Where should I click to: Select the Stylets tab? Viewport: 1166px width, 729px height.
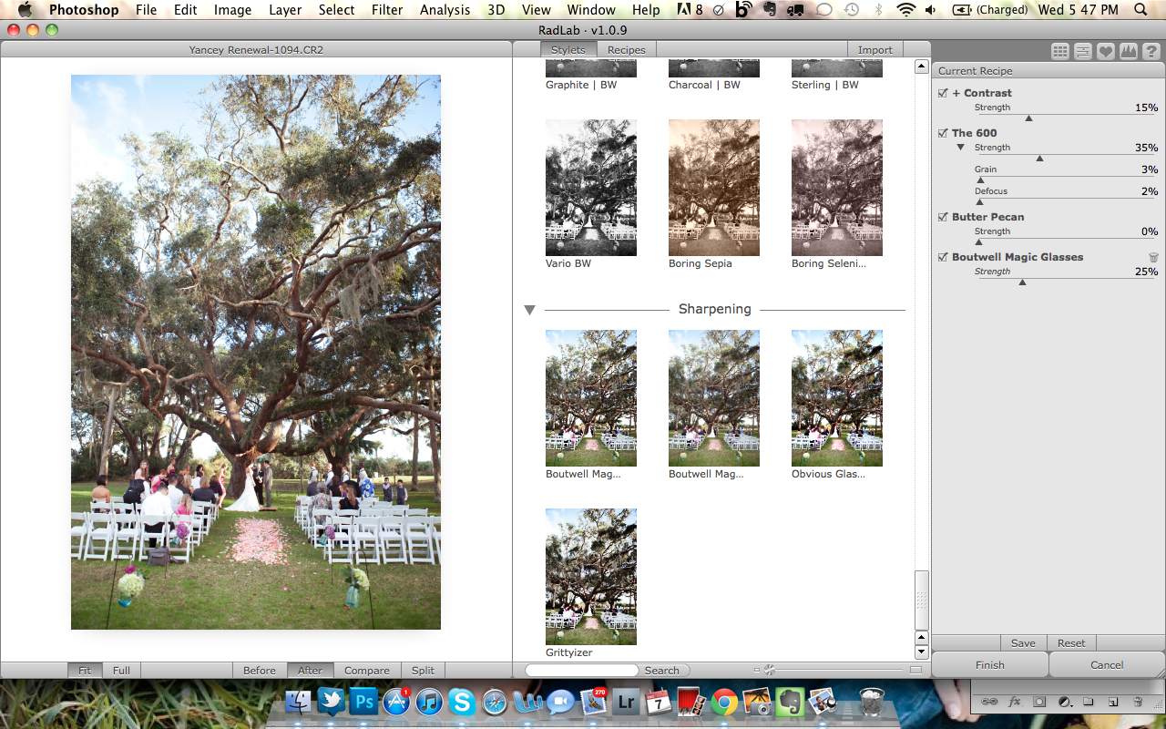tap(568, 50)
